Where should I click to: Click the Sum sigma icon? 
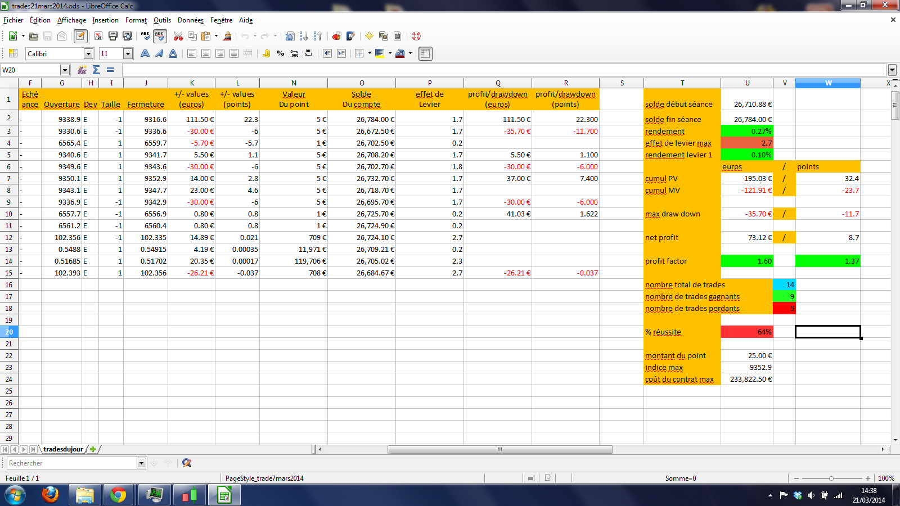click(x=96, y=70)
